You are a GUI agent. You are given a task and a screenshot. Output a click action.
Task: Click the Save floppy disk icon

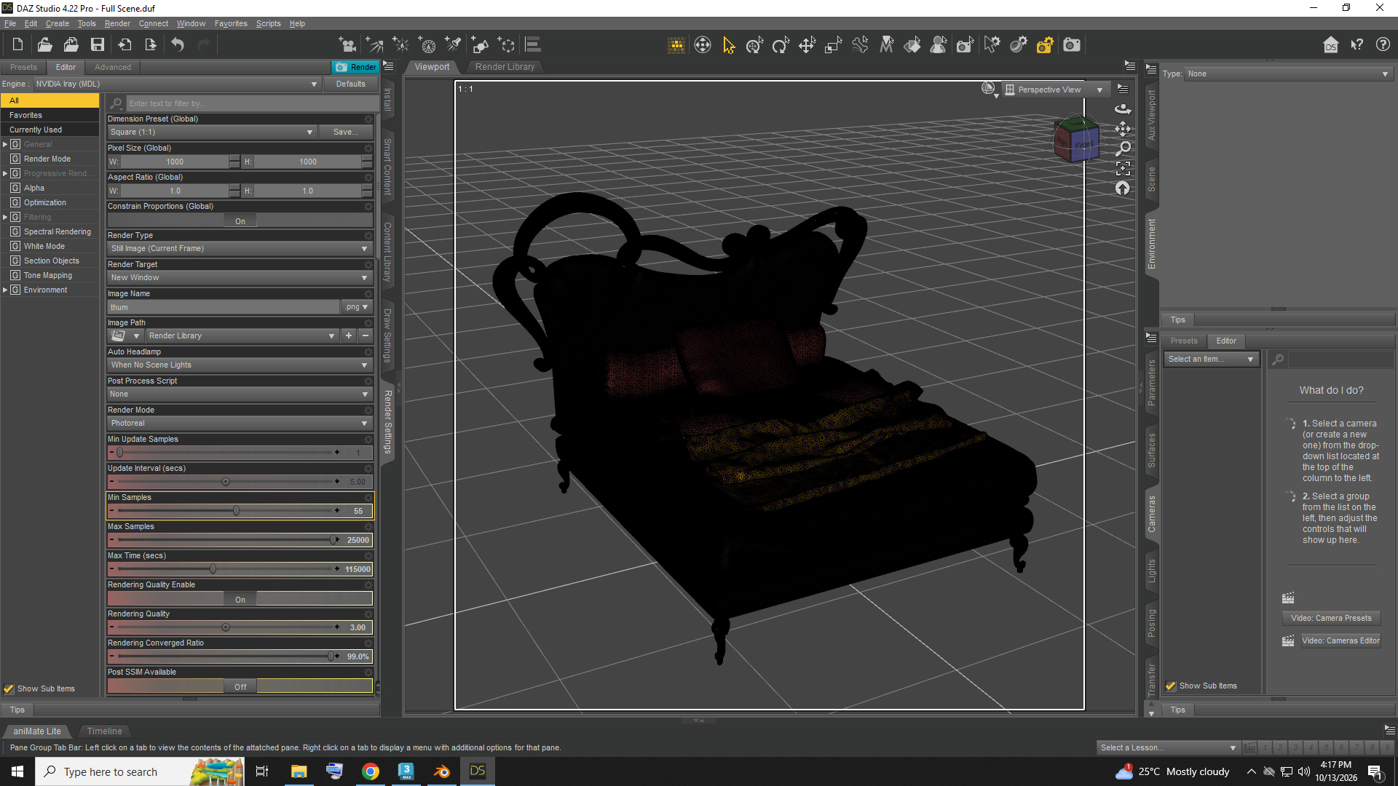point(98,45)
